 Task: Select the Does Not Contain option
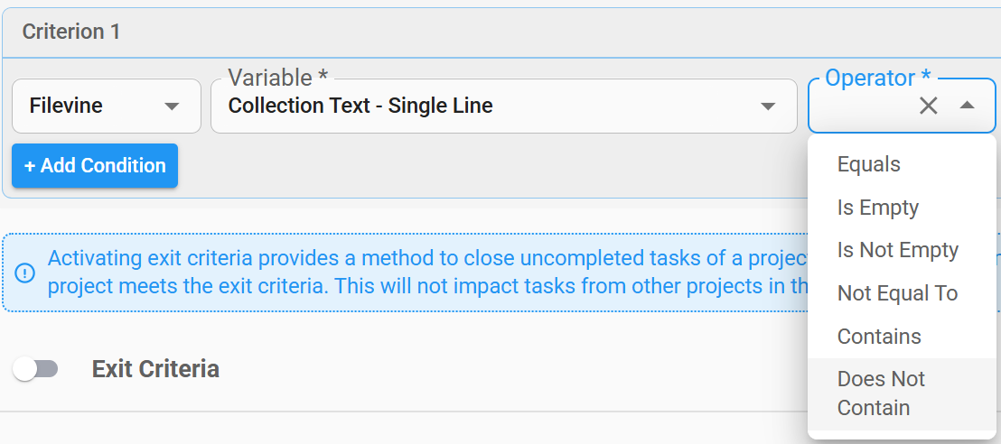881,393
